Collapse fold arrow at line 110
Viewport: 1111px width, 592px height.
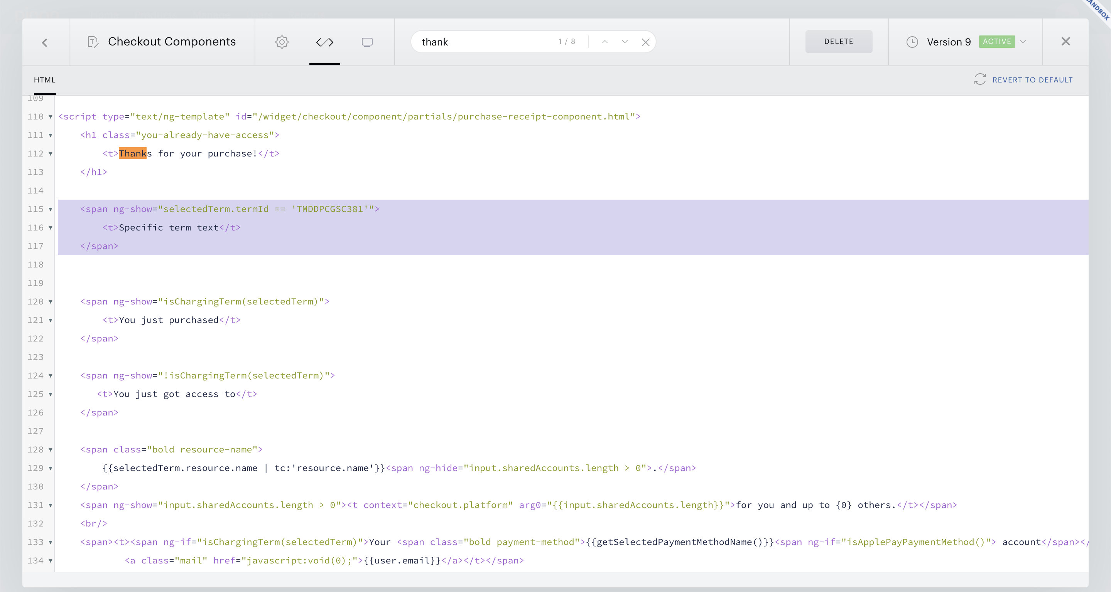pyautogui.click(x=51, y=117)
